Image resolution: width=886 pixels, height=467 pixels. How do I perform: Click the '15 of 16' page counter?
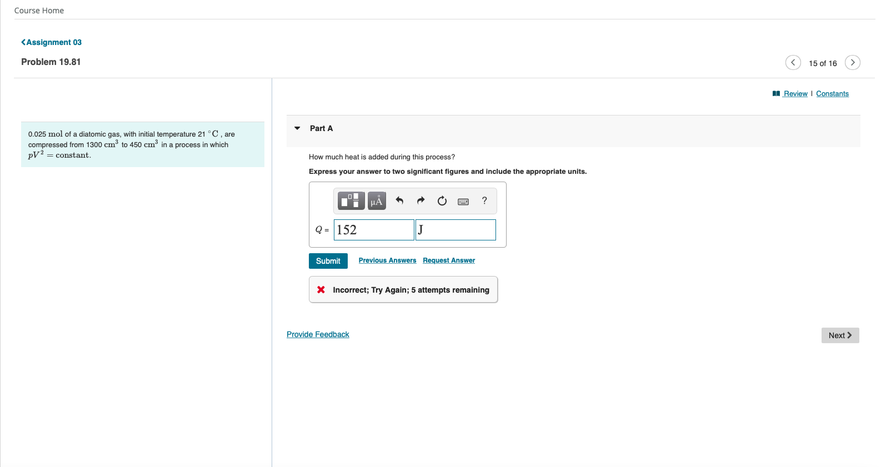[823, 63]
